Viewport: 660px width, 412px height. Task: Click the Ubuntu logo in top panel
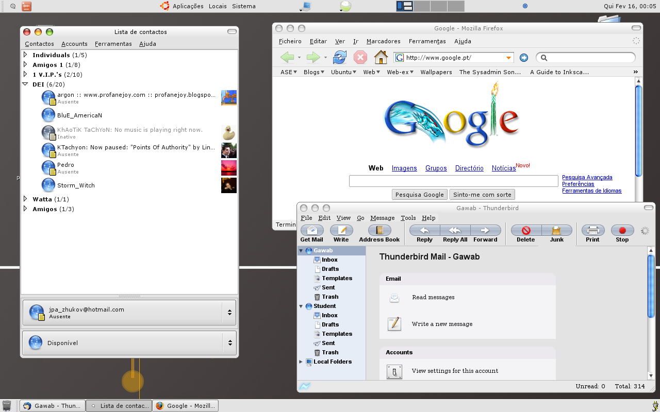pyautogui.click(x=165, y=6)
